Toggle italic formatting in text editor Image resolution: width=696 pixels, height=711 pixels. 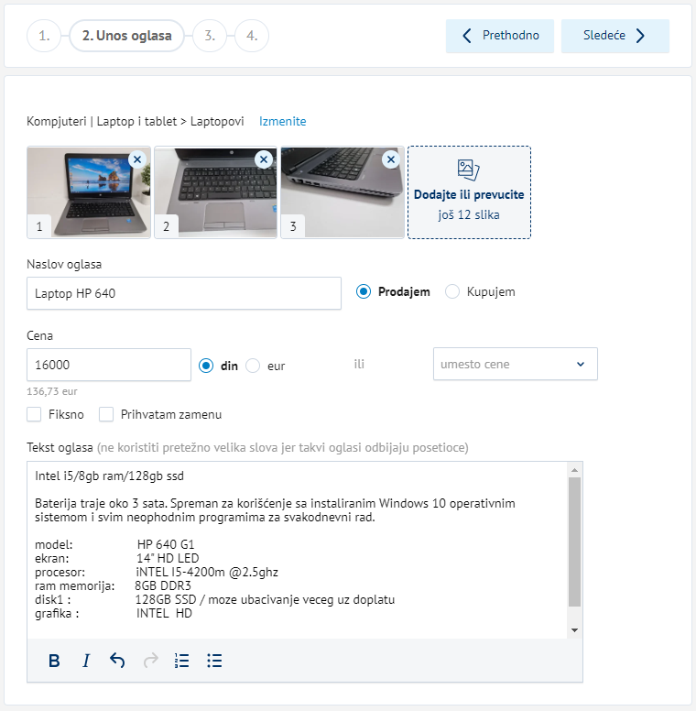[x=86, y=661]
